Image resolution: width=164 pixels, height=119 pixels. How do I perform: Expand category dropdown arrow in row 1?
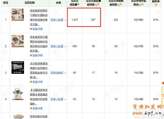click(x=65, y=20)
